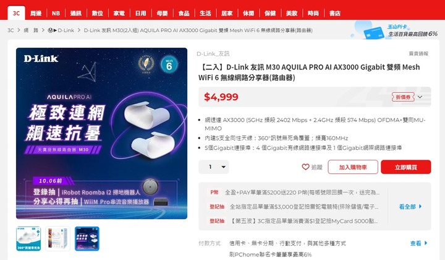The width and height of the screenshot is (445, 260).
Task: Expand the coupon chevron beside 折價券
Action: 420,97
